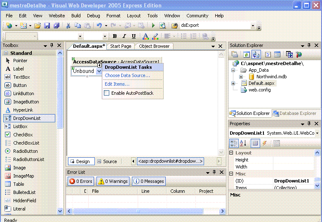Switch to Design view button

[81, 161]
